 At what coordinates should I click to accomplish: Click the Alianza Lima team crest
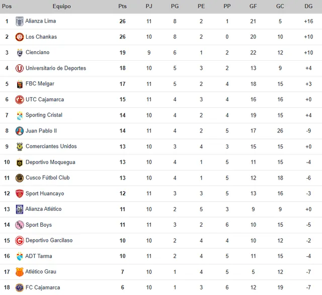click(x=20, y=22)
